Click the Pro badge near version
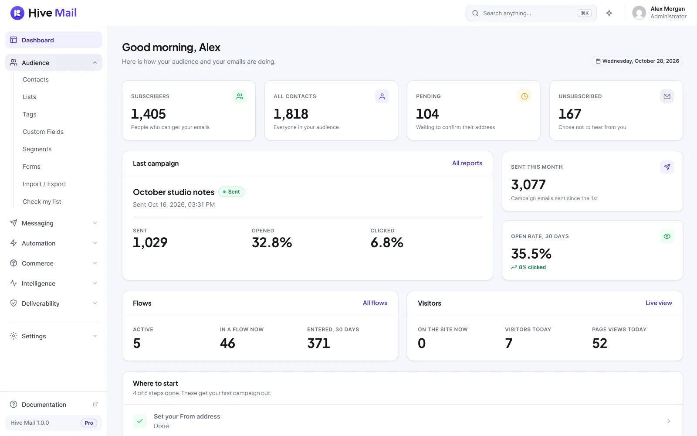Screen dimensions: 697x436 [x=89, y=423]
